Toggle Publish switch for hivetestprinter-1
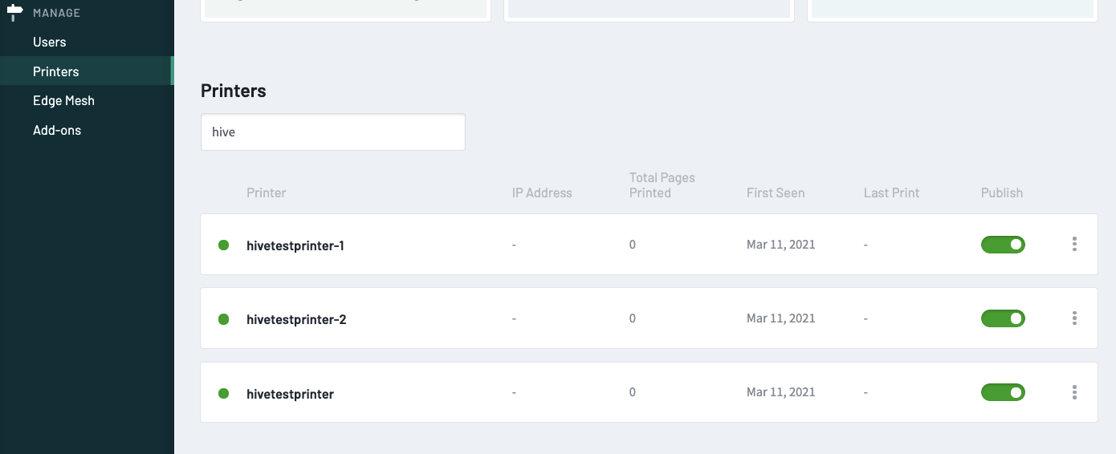Image resolution: width=1116 pixels, height=454 pixels. click(1003, 245)
